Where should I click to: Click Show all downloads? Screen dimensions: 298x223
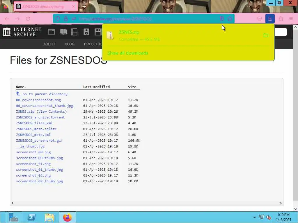[x=127, y=53]
